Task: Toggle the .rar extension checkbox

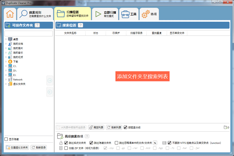Action: coord(129,148)
